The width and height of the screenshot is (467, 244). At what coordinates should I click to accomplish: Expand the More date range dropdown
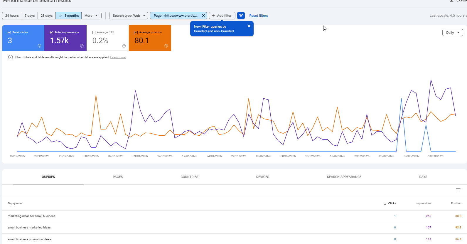point(91,16)
